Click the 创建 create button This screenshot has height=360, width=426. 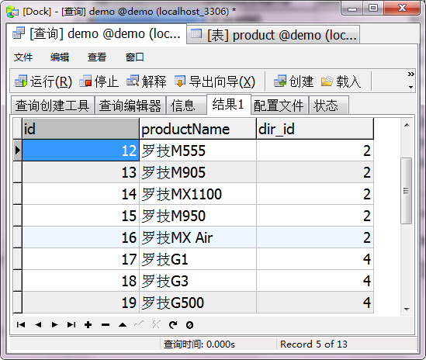click(x=293, y=81)
